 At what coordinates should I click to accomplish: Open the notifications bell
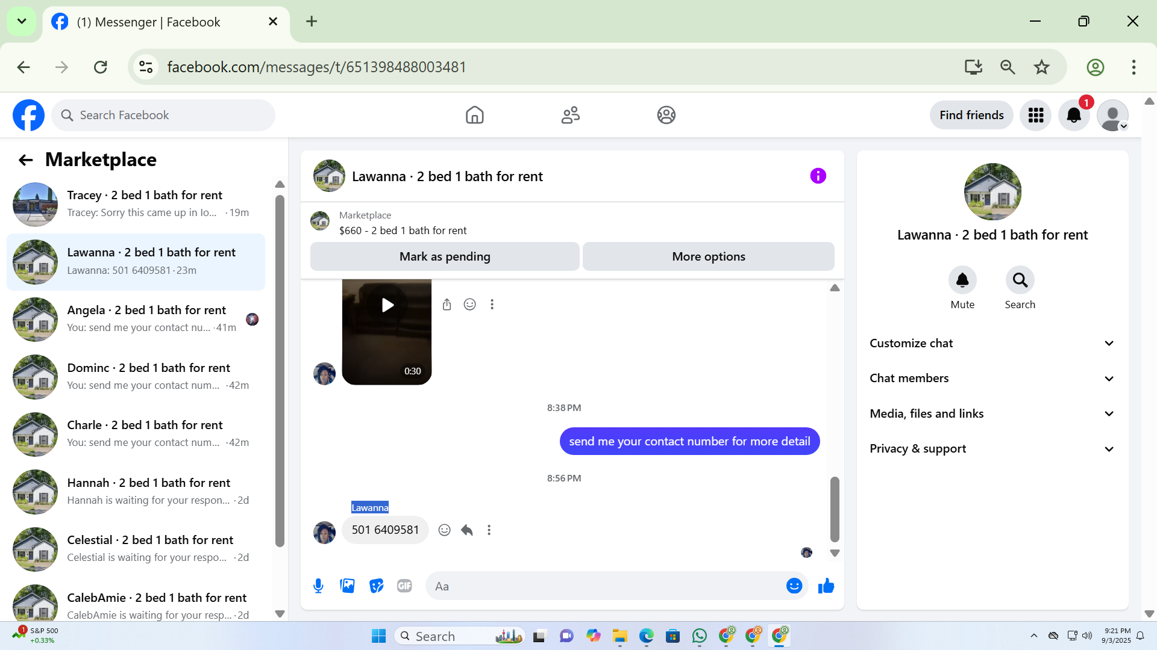[x=1074, y=115]
